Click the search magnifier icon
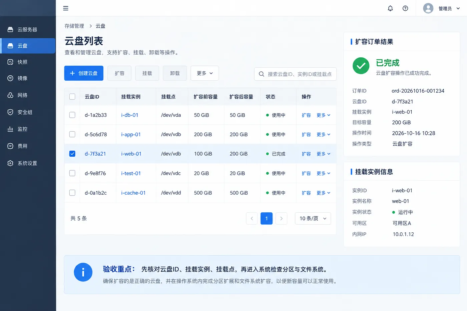The width and height of the screenshot is (467, 311). point(262,74)
